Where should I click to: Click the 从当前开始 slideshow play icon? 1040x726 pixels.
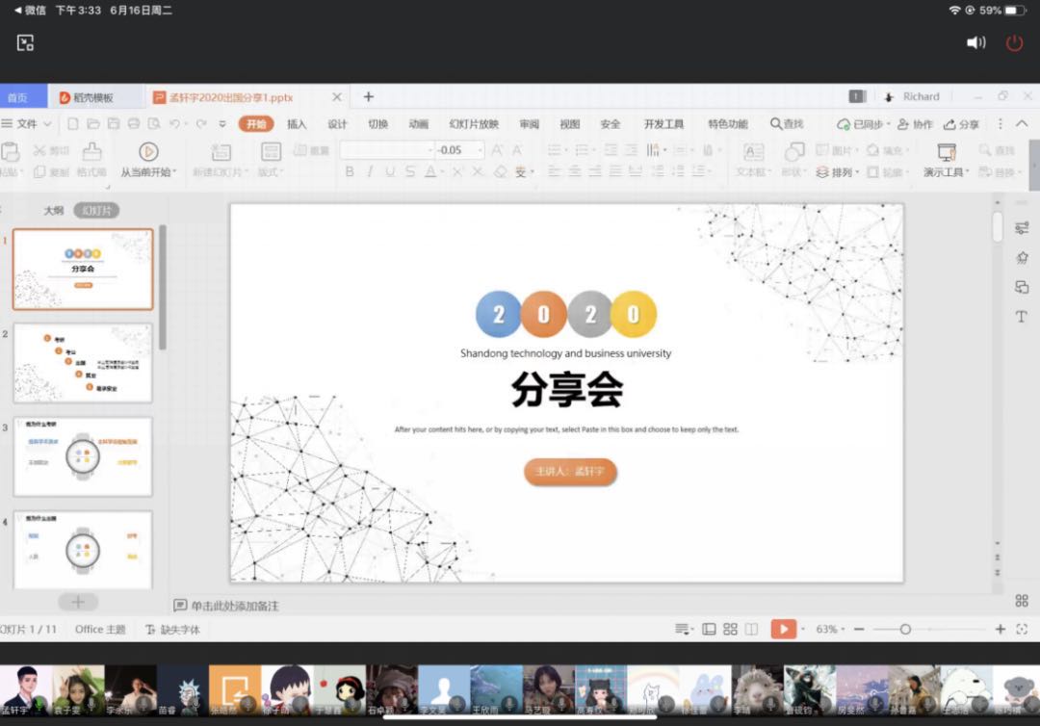click(x=147, y=151)
